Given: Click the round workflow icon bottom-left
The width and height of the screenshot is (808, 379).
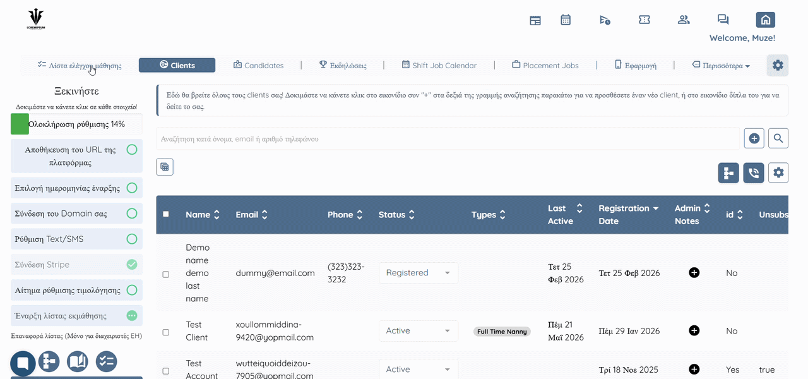Looking at the screenshot, I should click(x=49, y=361).
